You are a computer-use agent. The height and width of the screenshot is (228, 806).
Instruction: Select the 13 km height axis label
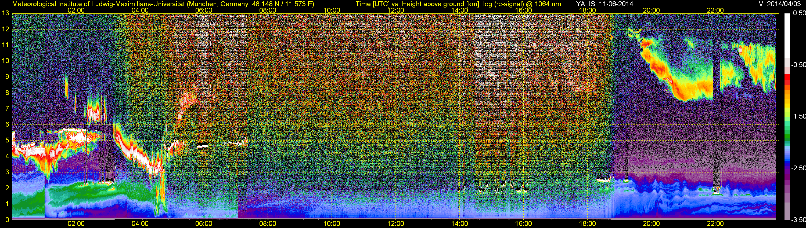pos(6,13)
